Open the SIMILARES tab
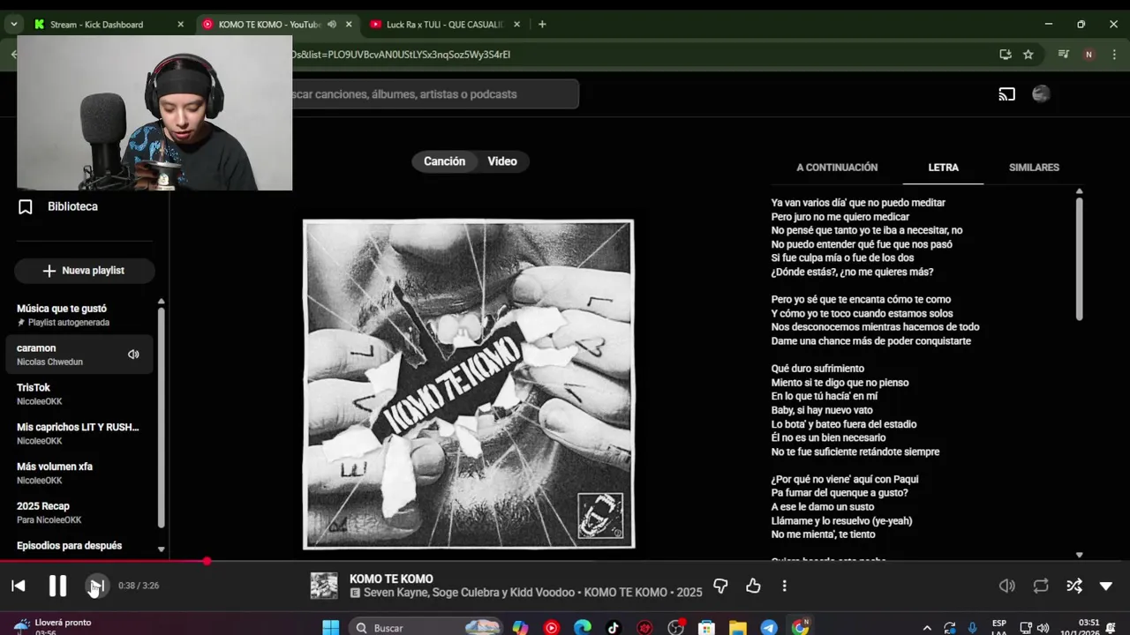1130x635 pixels. [x=1034, y=168]
